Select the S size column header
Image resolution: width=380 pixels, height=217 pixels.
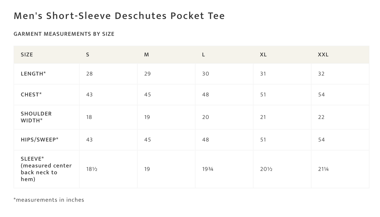pos(88,55)
